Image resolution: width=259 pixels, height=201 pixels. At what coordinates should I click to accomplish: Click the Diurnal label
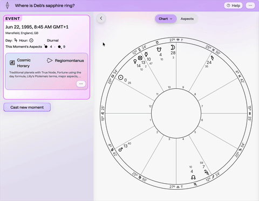point(53,40)
